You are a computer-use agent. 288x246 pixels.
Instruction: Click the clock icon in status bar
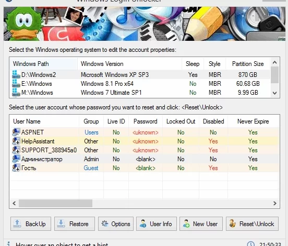(x=251, y=244)
